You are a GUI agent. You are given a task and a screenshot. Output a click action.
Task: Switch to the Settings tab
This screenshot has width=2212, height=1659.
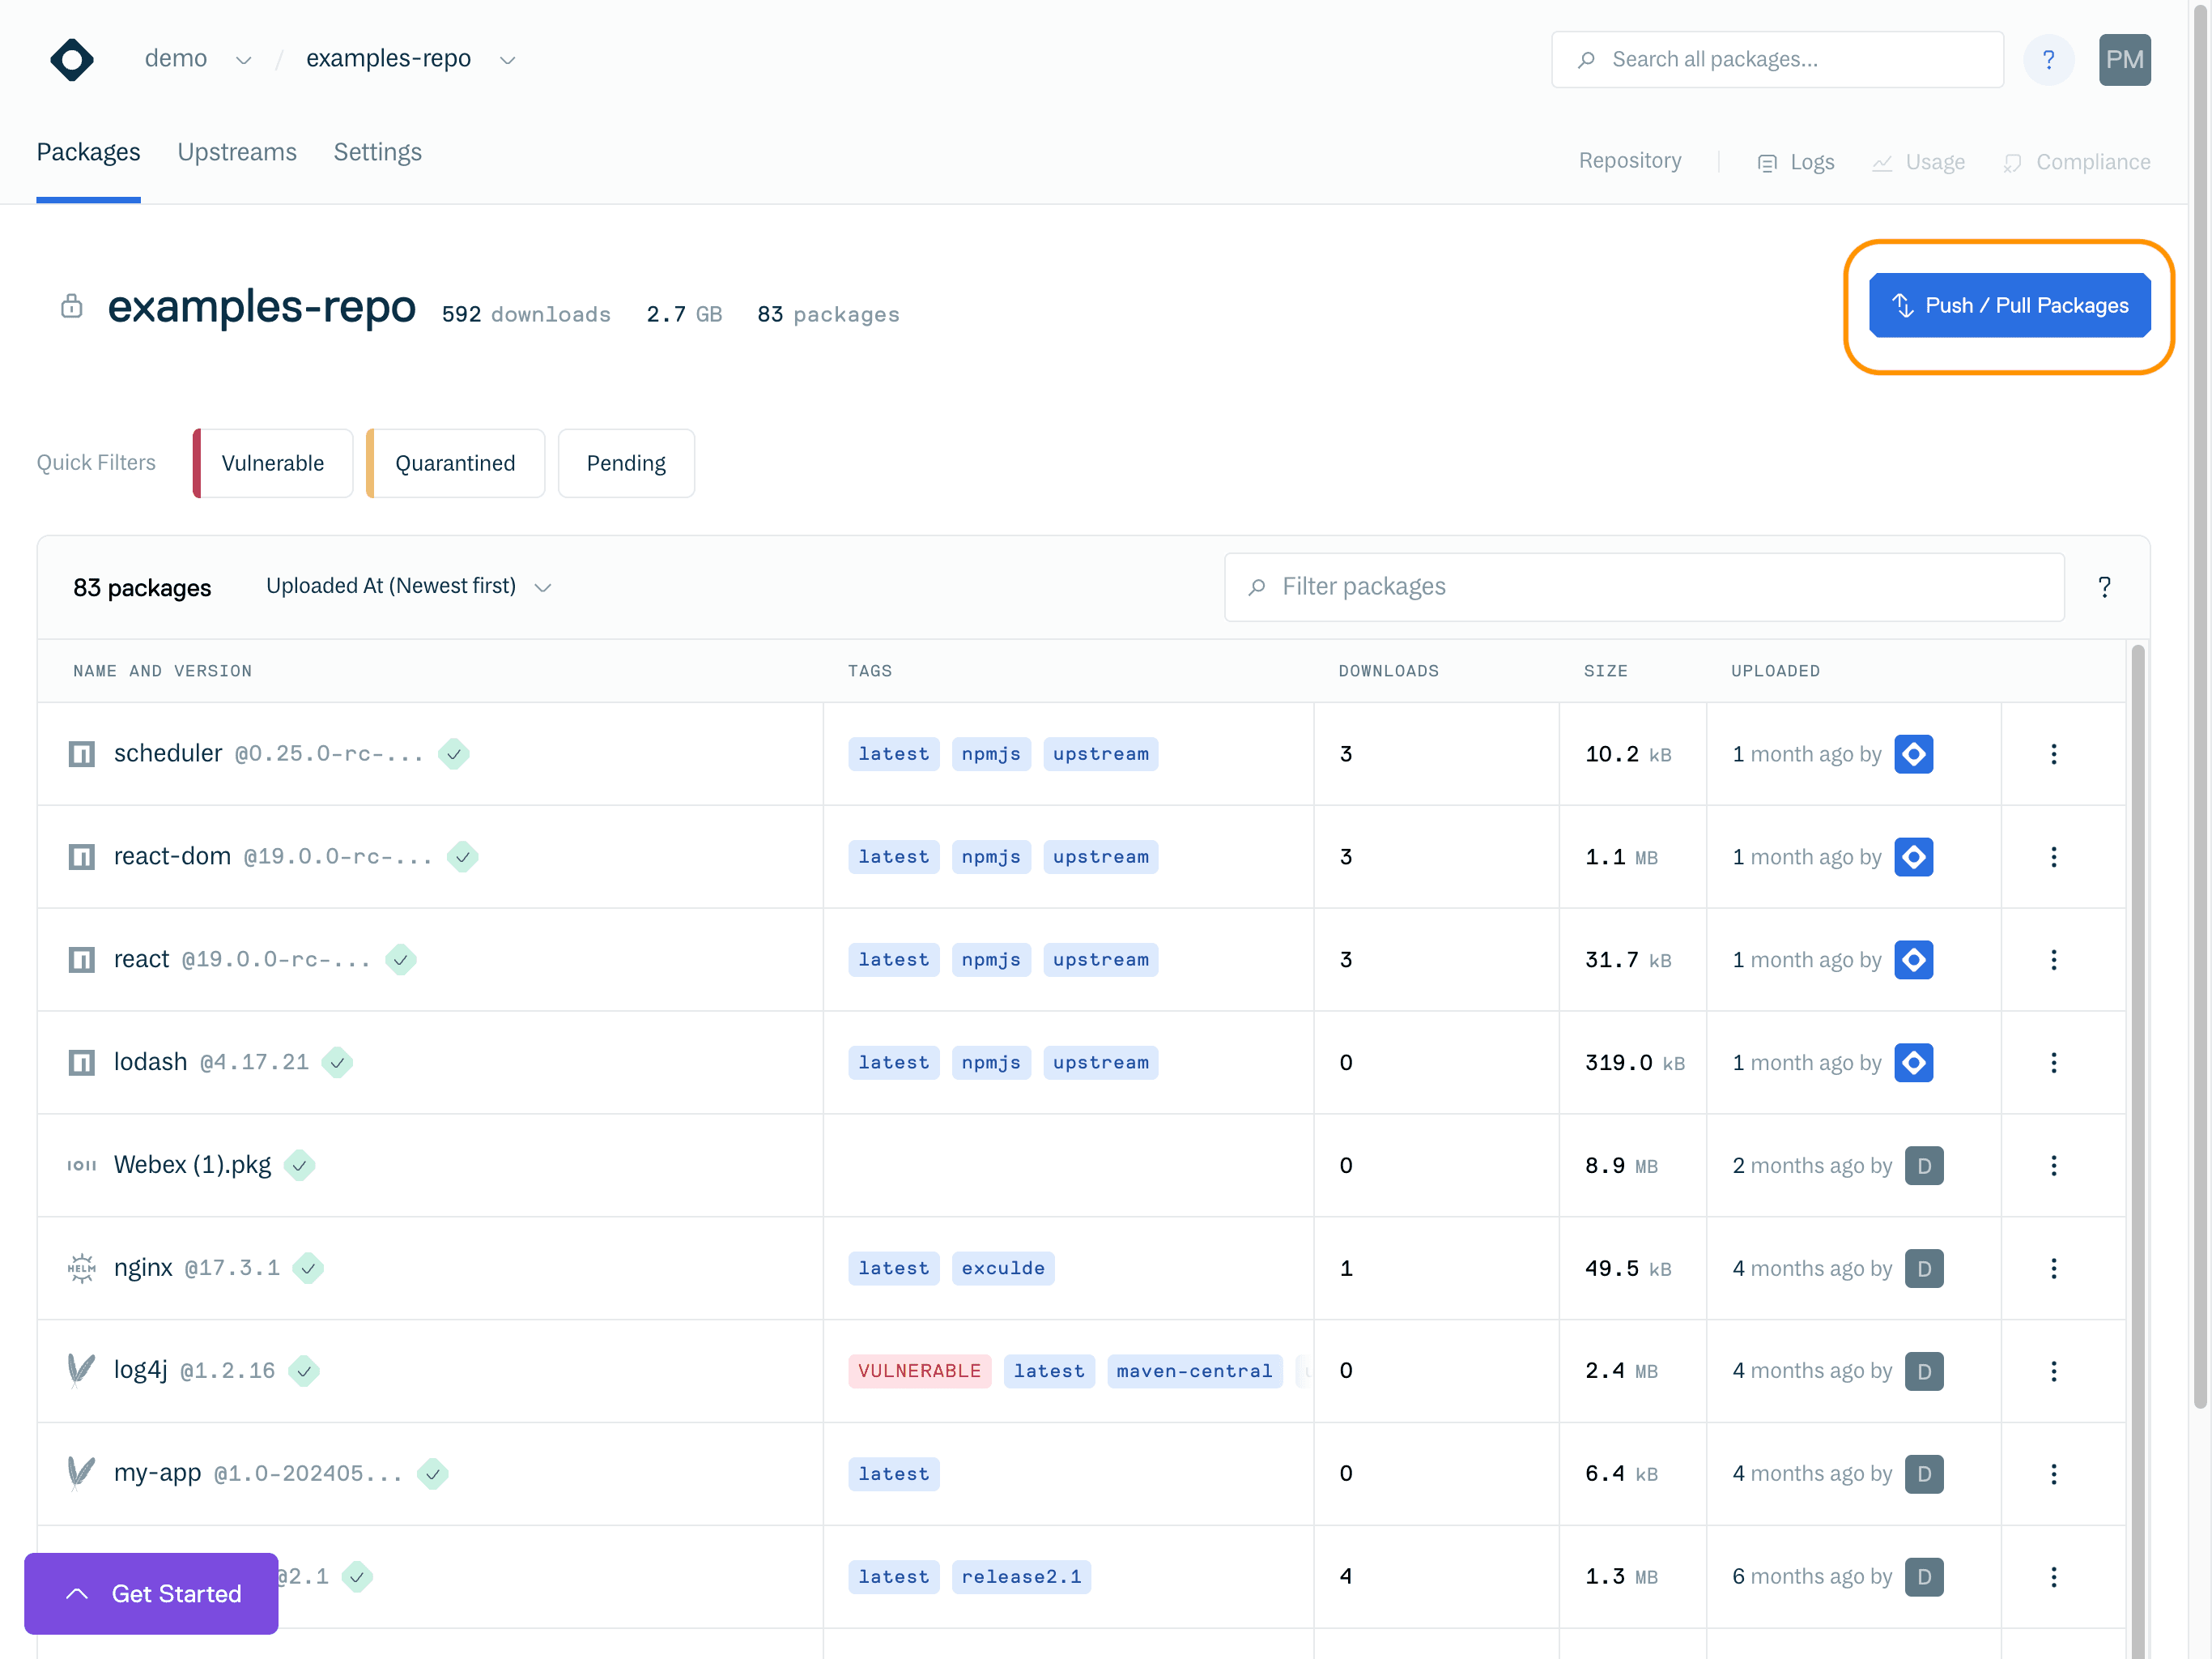(377, 152)
